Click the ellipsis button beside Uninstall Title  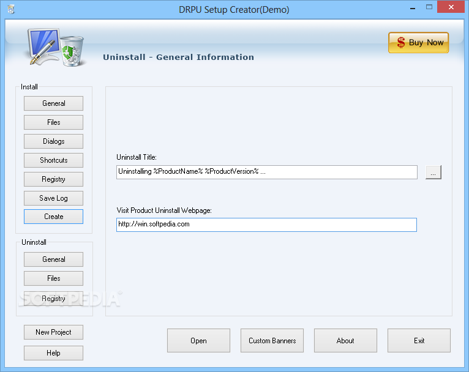(x=433, y=172)
